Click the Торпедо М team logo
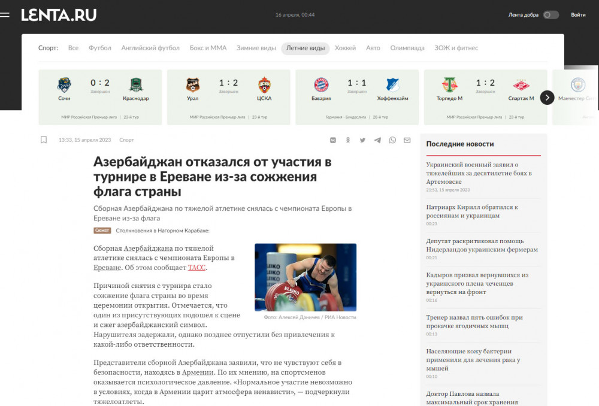Image resolution: width=599 pixels, height=406 pixels. [x=450, y=85]
